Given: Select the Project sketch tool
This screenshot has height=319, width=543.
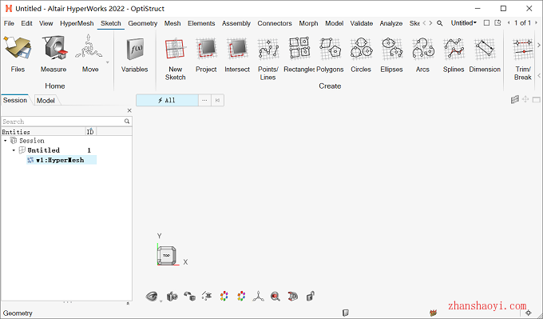Looking at the screenshot, I should (206, 55).
